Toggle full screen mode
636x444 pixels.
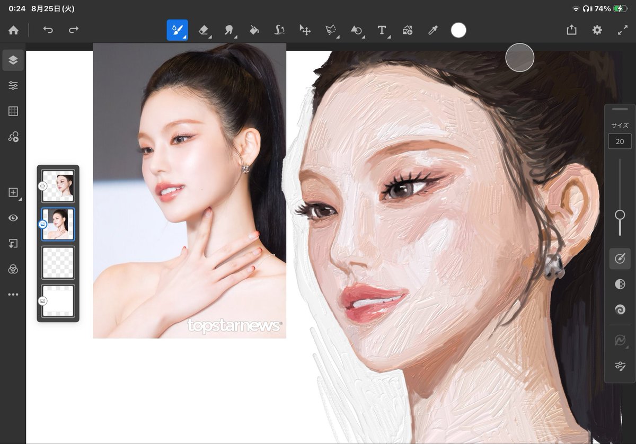(x=623, y=30)
